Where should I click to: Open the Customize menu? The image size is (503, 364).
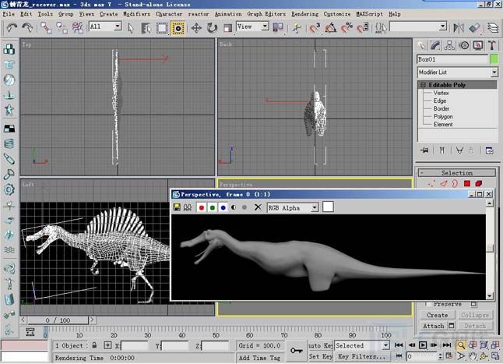click(x=337, y=14)
